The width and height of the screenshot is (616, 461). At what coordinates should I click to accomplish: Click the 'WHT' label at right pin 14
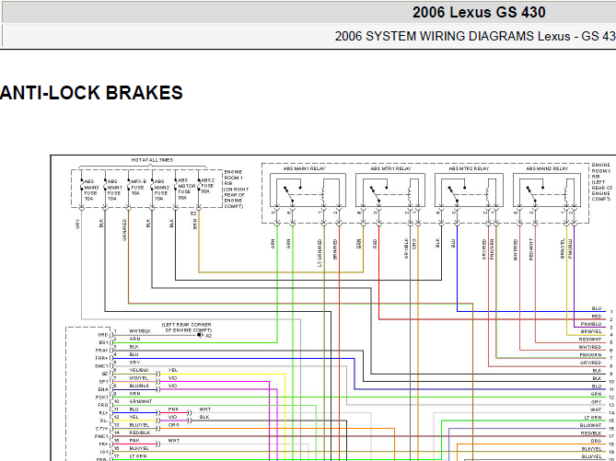point(596,409)
